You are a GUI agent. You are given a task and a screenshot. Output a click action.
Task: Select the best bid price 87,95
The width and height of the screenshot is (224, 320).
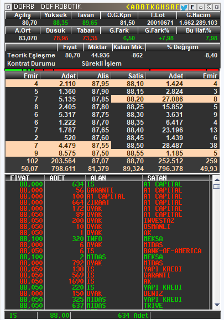pos(100,84)
